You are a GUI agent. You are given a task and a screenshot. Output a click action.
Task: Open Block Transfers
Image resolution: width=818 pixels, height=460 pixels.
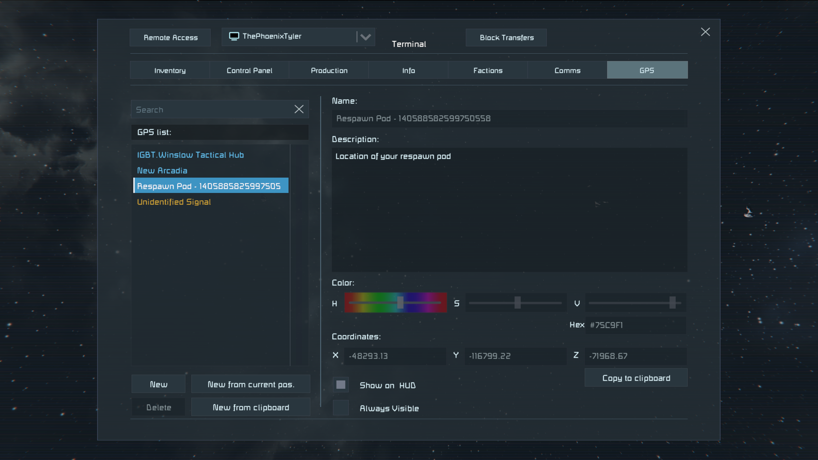[506, 38]
